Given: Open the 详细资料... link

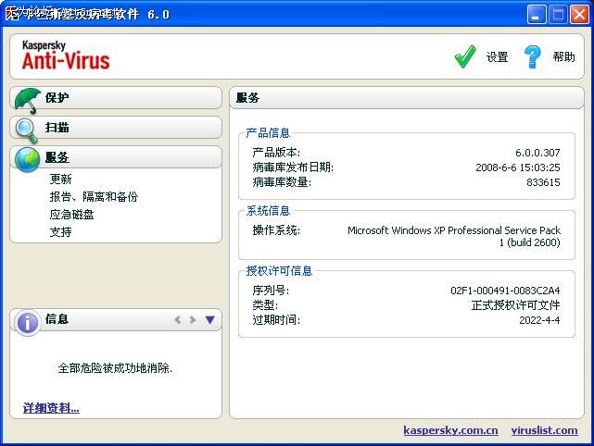Looking at the screenshot, I should point(51,408).
